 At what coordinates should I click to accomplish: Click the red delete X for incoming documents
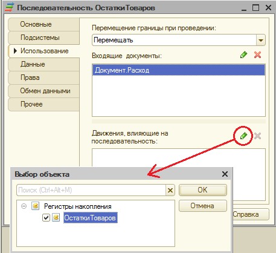point(257,54)
